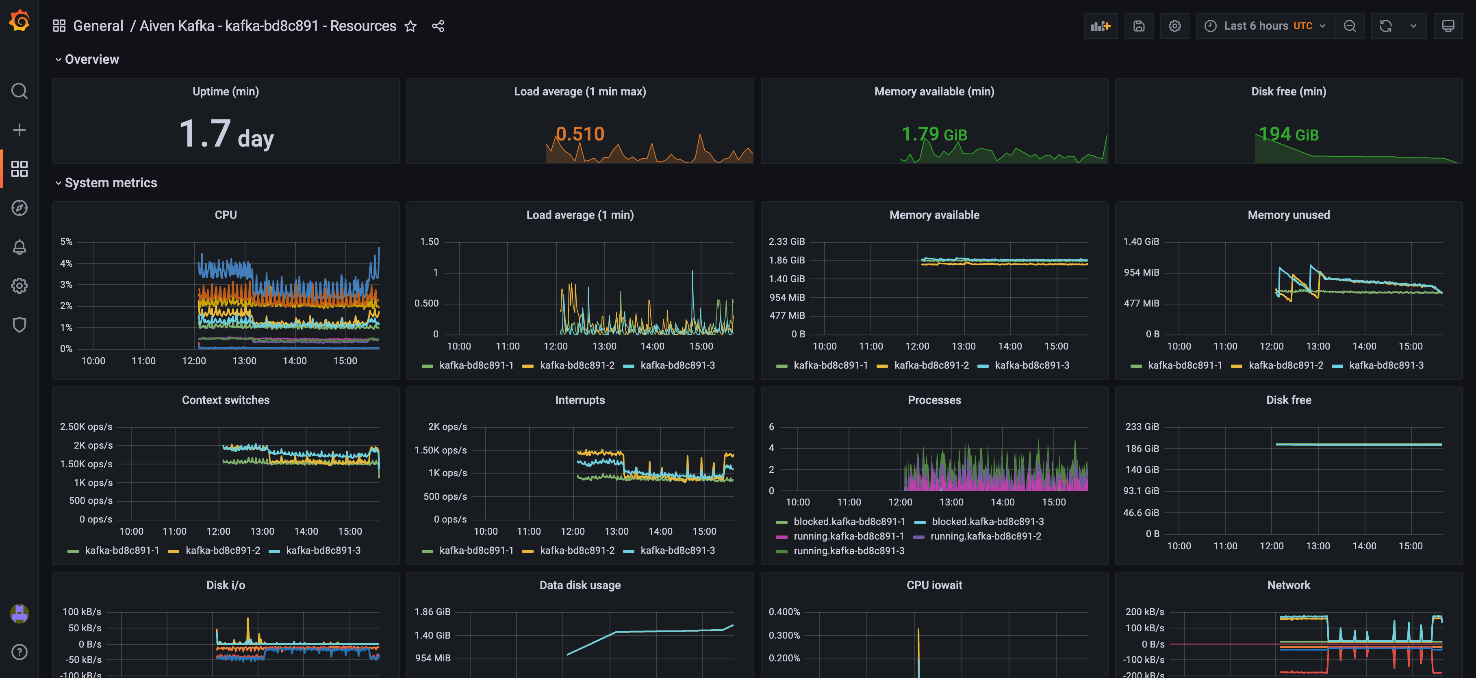This screenshot has height=678, width=1476.
Task: Open the Disk free panel title menu
Action: [1288, 400]
